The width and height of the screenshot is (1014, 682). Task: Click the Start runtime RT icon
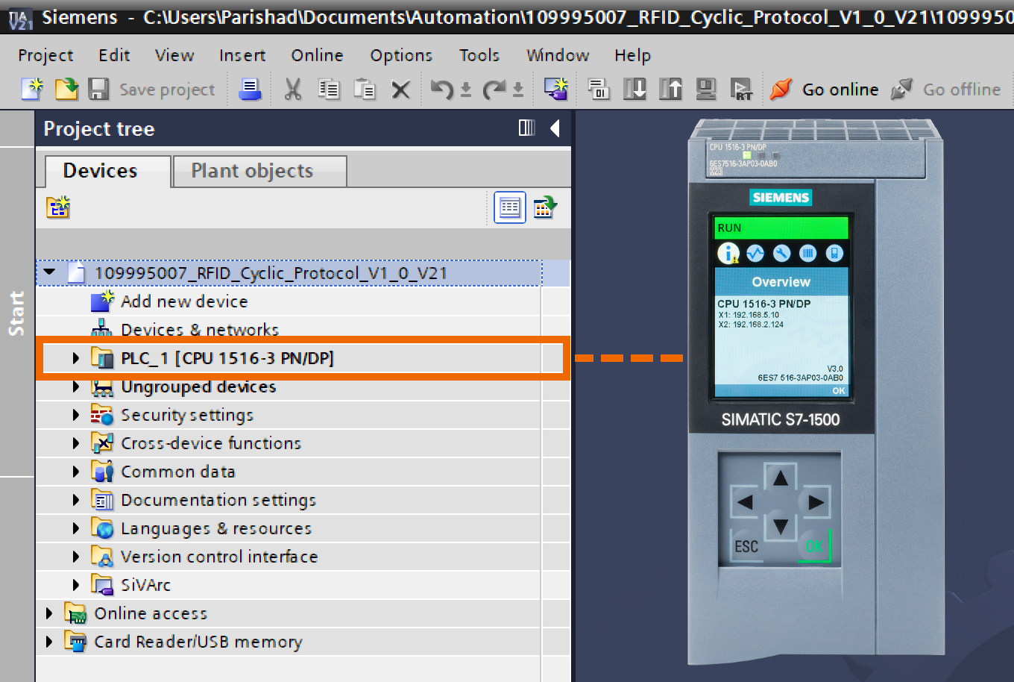[x=741, y=90]
